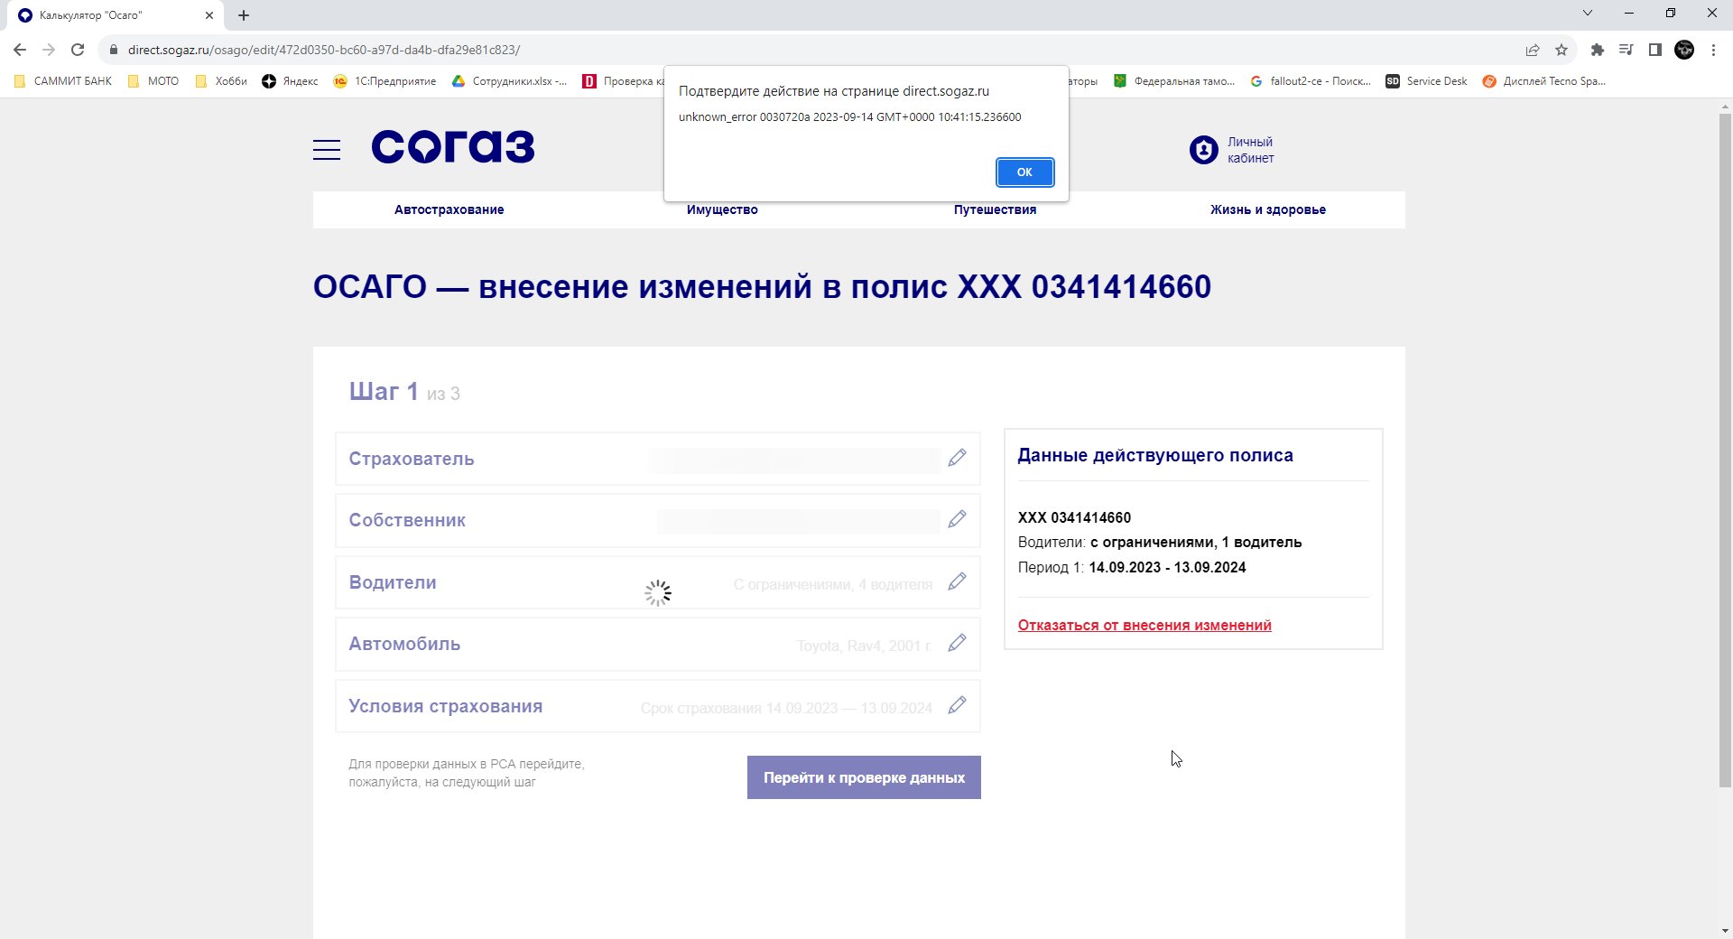Viewport: 1733px width, 939px height.
Task: Edit Условия страхования with pencil icon
Action: point(957,705)
